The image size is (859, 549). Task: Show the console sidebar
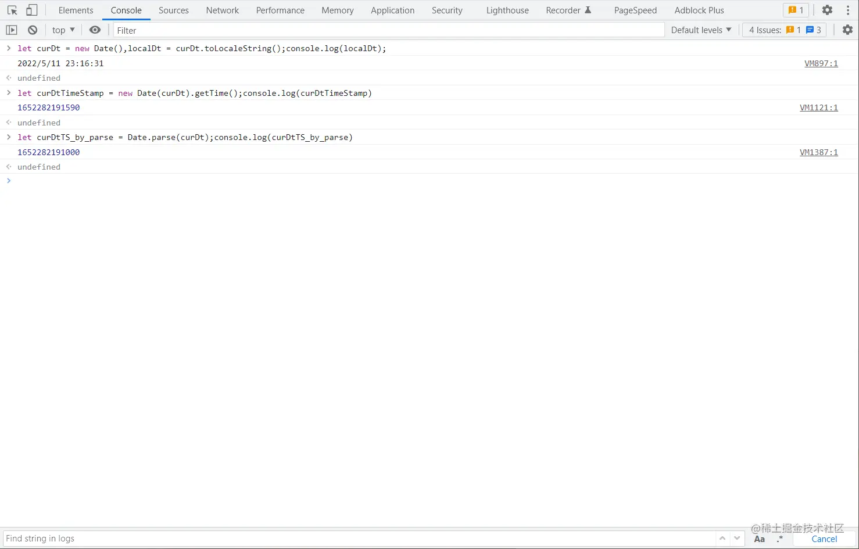click(11, 30)
